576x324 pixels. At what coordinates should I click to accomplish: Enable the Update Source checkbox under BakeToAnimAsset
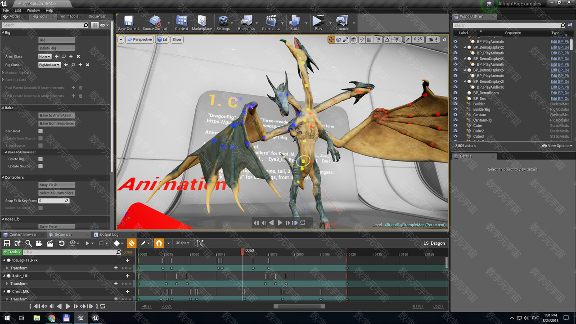[40, 166]
